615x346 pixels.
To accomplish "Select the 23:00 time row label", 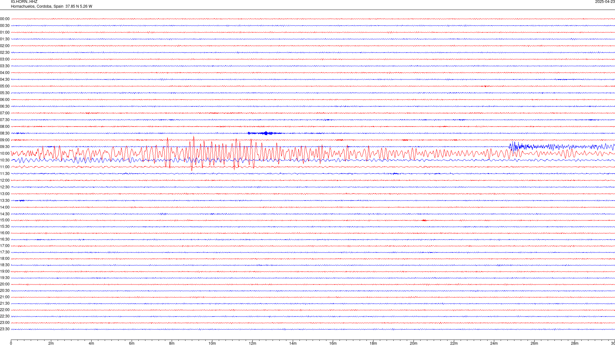I will click(5, 323).
